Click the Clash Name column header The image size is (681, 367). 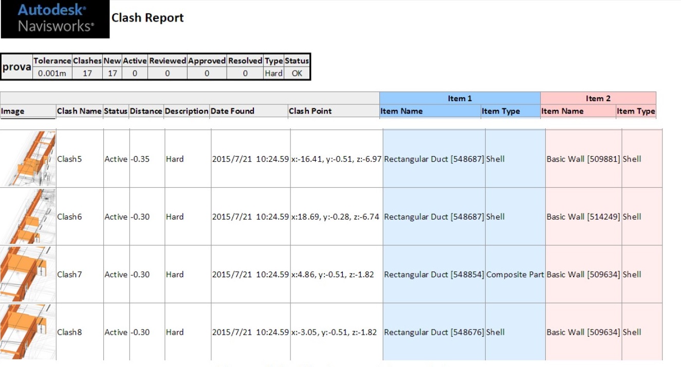79,111
